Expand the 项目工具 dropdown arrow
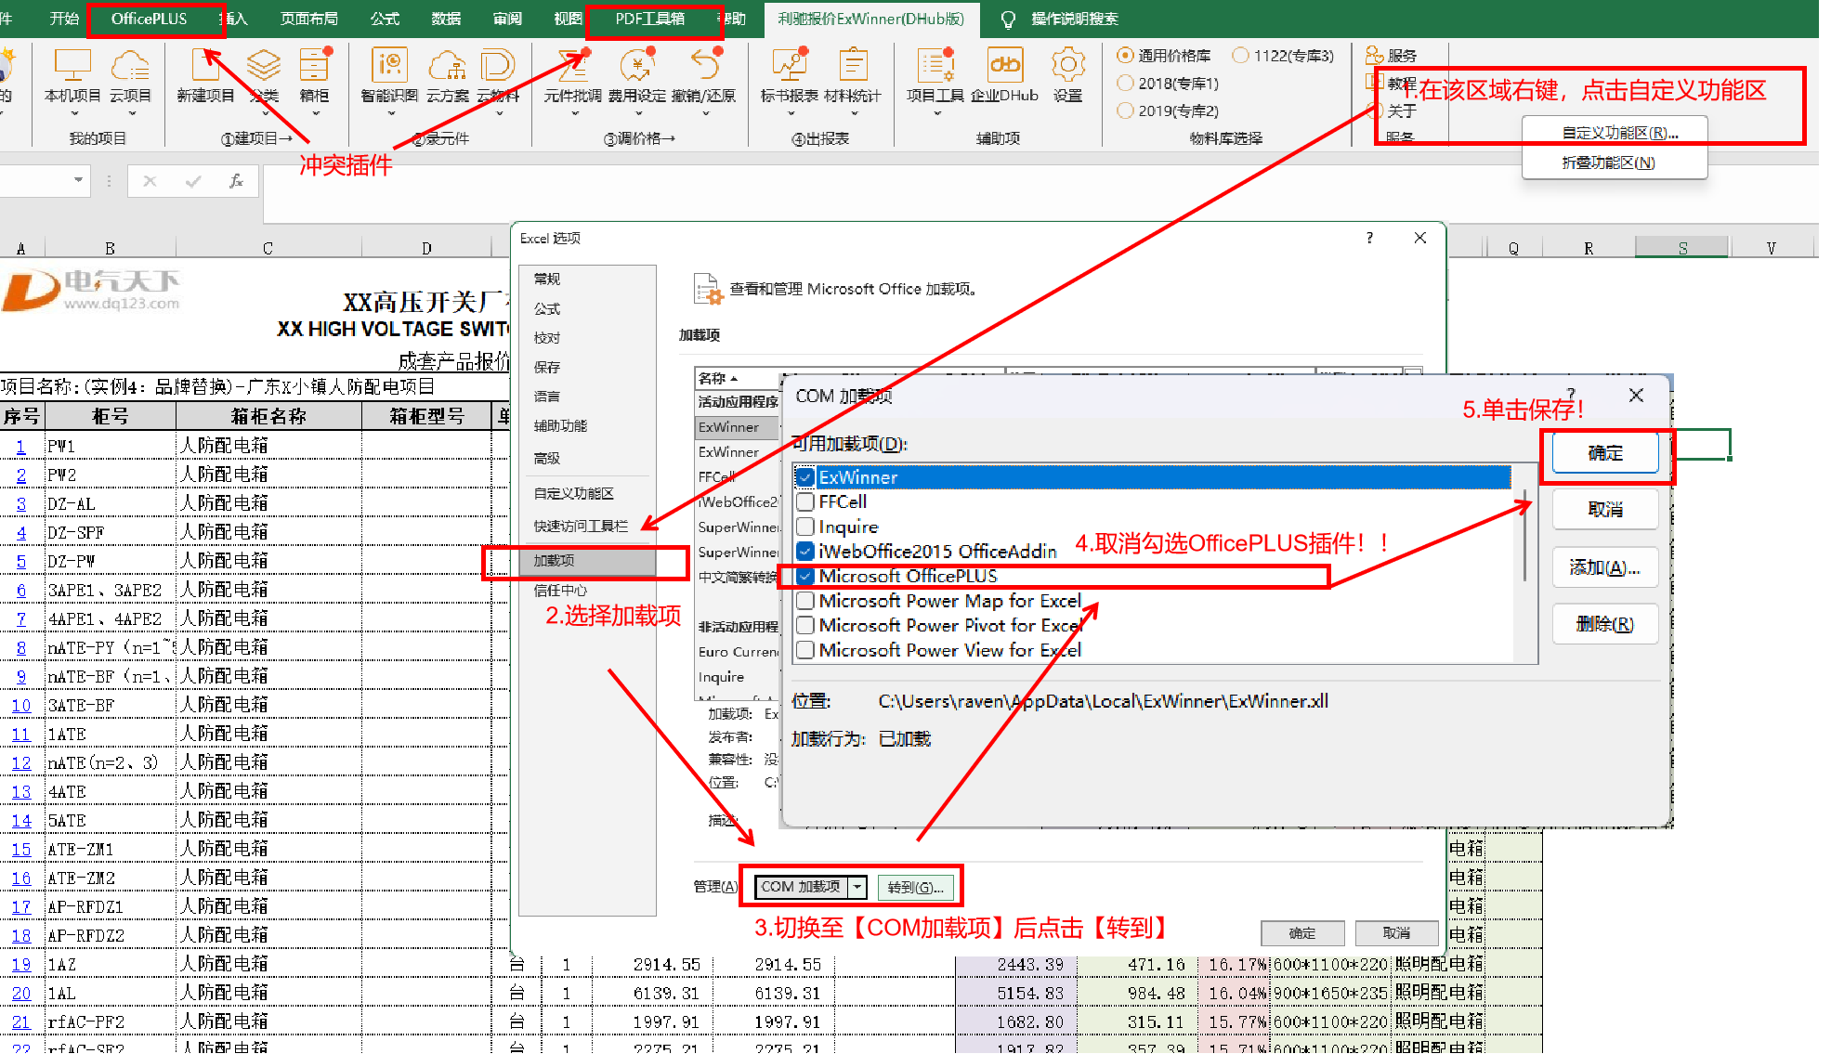This screenshot has height=1054, width=1831. (x=936, y=114)
